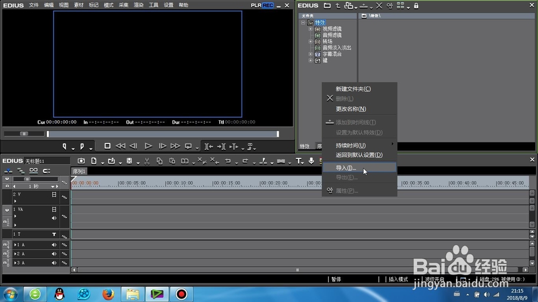Toggle title visibility of 1 T track
This screenshot has height=302, width=538.
54,234
